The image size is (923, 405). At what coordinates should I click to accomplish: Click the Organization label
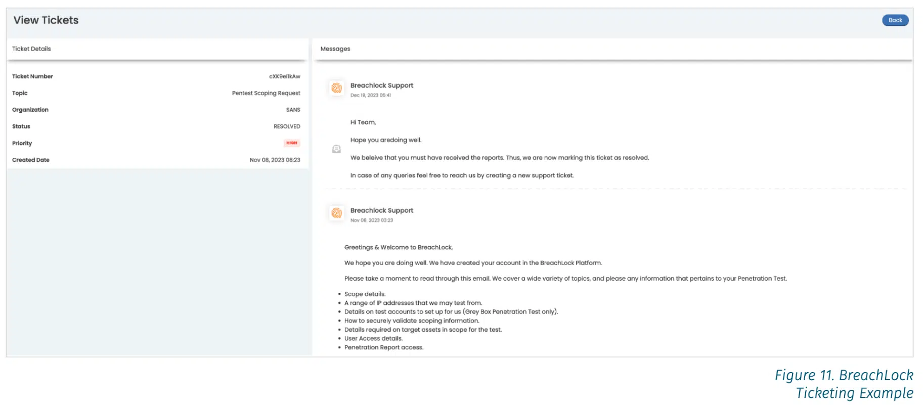[x=30, y=110]
